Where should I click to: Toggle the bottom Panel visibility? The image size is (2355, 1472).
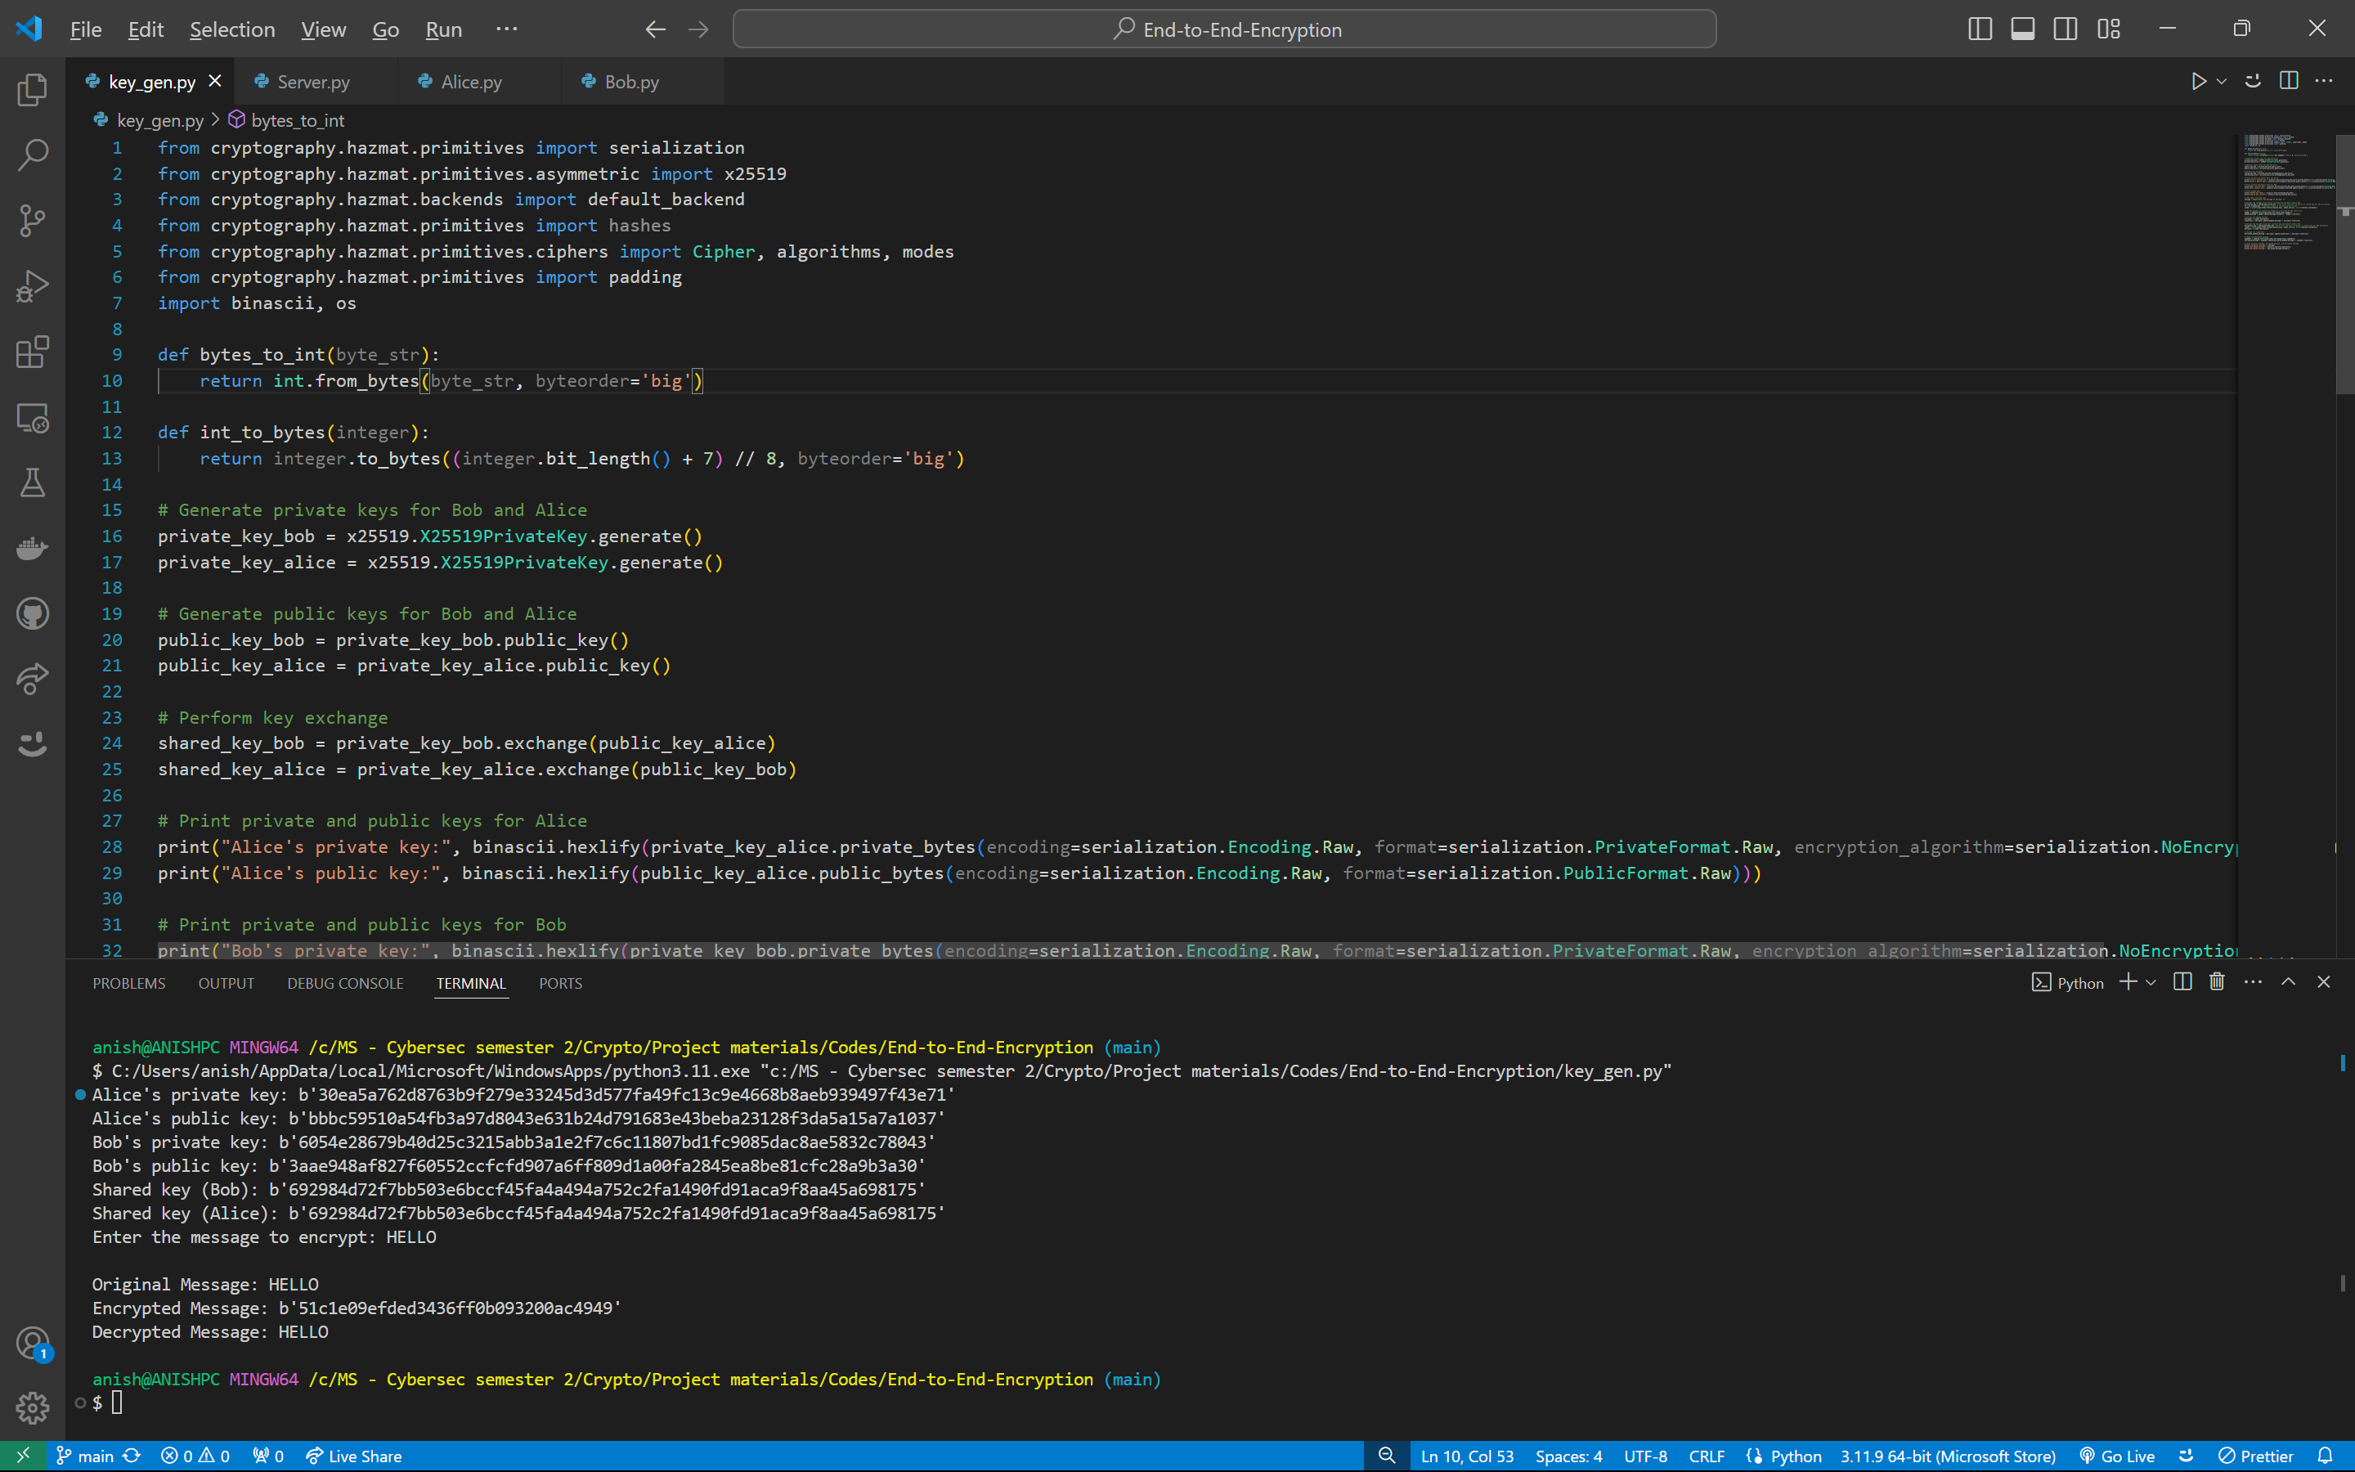pyautogui.click(x=2022, y=29)
